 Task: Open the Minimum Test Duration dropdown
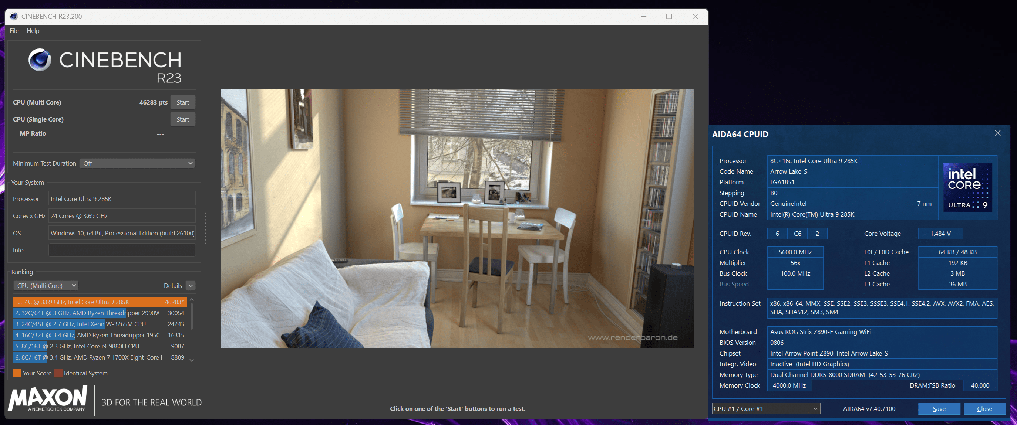137,163
